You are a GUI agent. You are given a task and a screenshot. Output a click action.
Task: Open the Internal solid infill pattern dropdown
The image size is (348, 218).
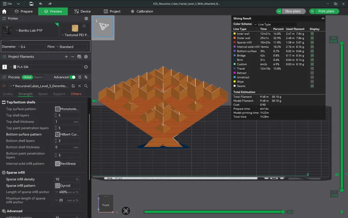click(x=67, y=164)
